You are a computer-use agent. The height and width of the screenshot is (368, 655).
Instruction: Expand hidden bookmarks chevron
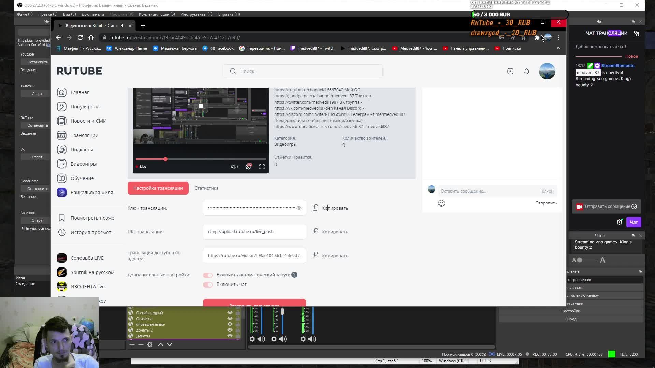pyautogui.click(x=558, y=48)
